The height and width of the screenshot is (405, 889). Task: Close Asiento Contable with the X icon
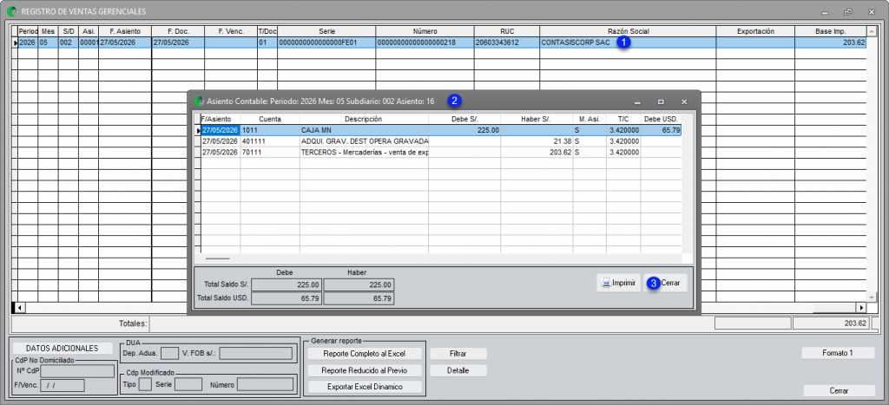click(684, 102)
